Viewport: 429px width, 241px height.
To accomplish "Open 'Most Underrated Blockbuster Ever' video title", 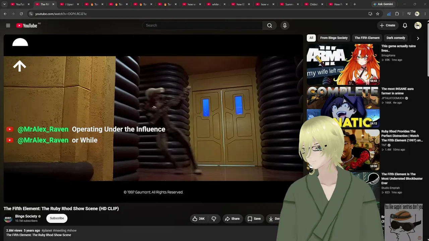I will pos(402,179).
